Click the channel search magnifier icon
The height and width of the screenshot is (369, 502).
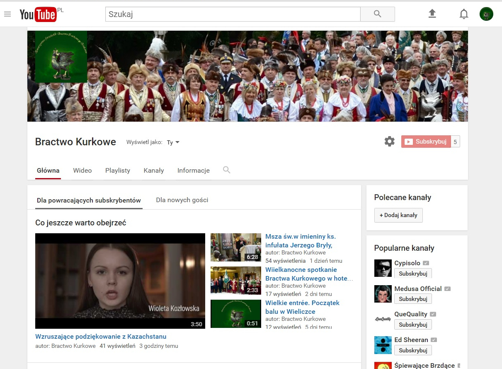point(226,170)
